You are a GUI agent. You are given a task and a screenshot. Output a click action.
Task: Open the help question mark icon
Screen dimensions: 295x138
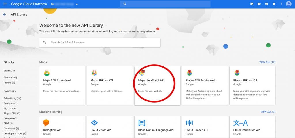tap(266, 4)
